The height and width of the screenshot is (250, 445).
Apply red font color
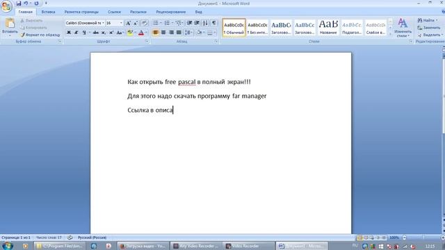point(141,33)
